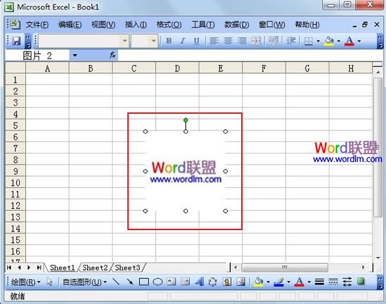The height and width of the screenshot is (304, 386).
Task: Click the Save floppy disk icon
Action: (16, 41)
